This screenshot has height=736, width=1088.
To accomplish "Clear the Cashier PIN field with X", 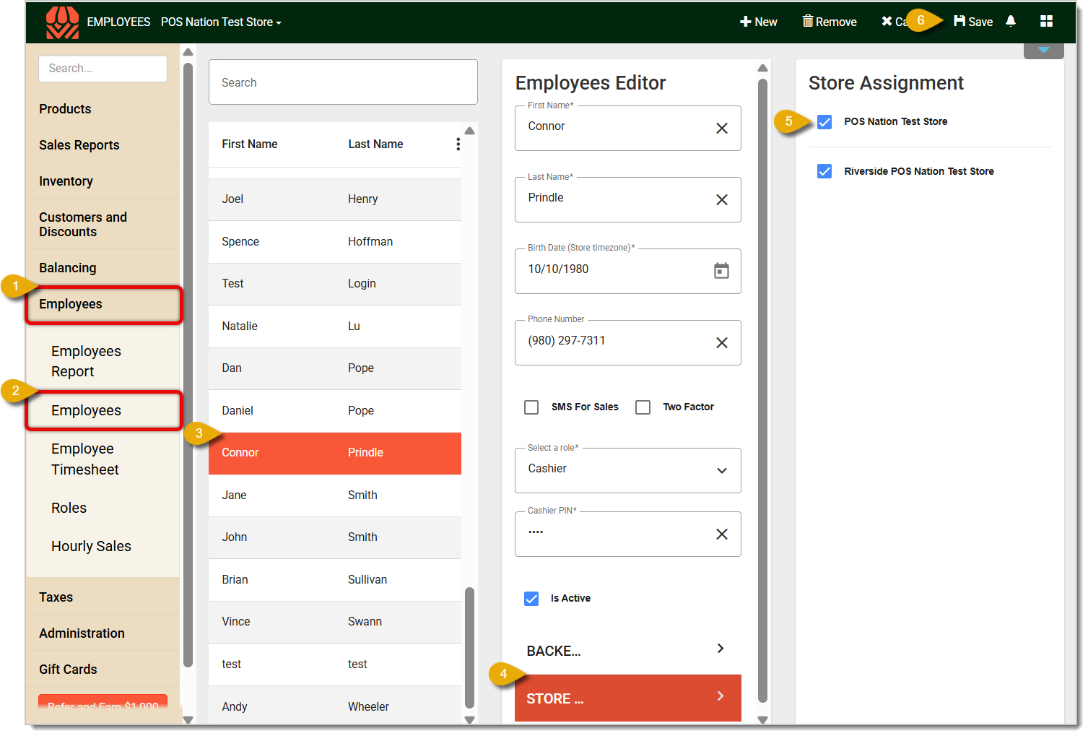I will [721, 534].
